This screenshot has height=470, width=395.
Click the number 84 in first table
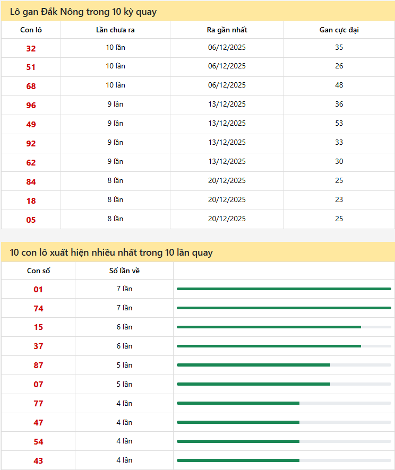pyautogui.click(x=31, y=182)
